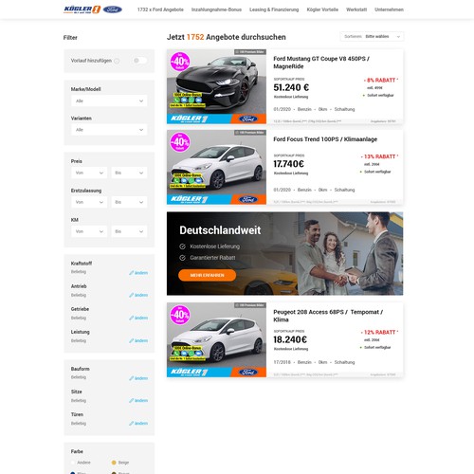474x474 pixels.
Task: Click the Schaltung spec on the Mustang listing
Action: coord(344,109)
